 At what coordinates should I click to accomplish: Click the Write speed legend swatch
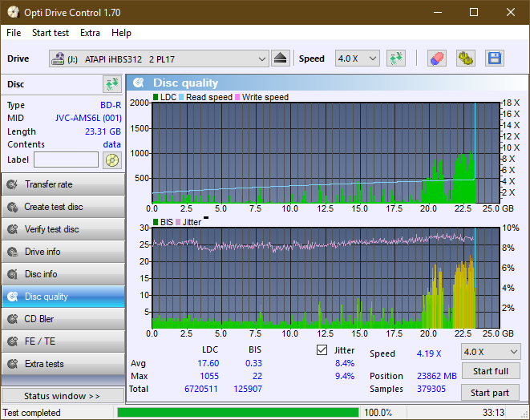click(x=237, y=97)
